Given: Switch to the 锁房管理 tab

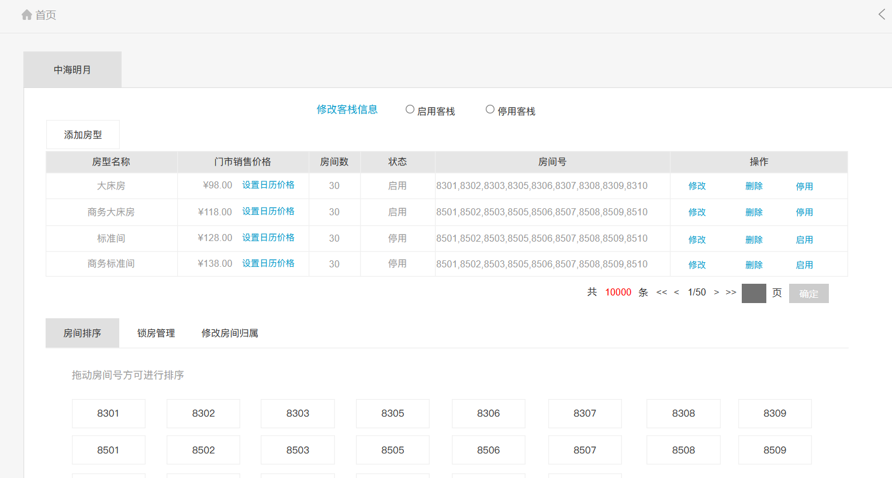Looking at the screenshot, I should tap(156, 333).
